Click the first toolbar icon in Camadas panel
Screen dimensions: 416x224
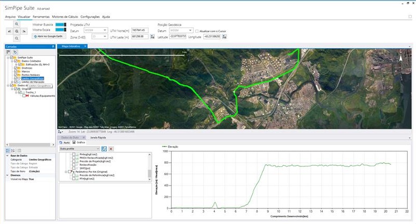coord(8,52)
